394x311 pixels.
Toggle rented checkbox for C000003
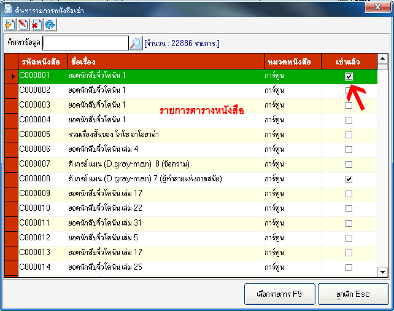coord(349,106)
